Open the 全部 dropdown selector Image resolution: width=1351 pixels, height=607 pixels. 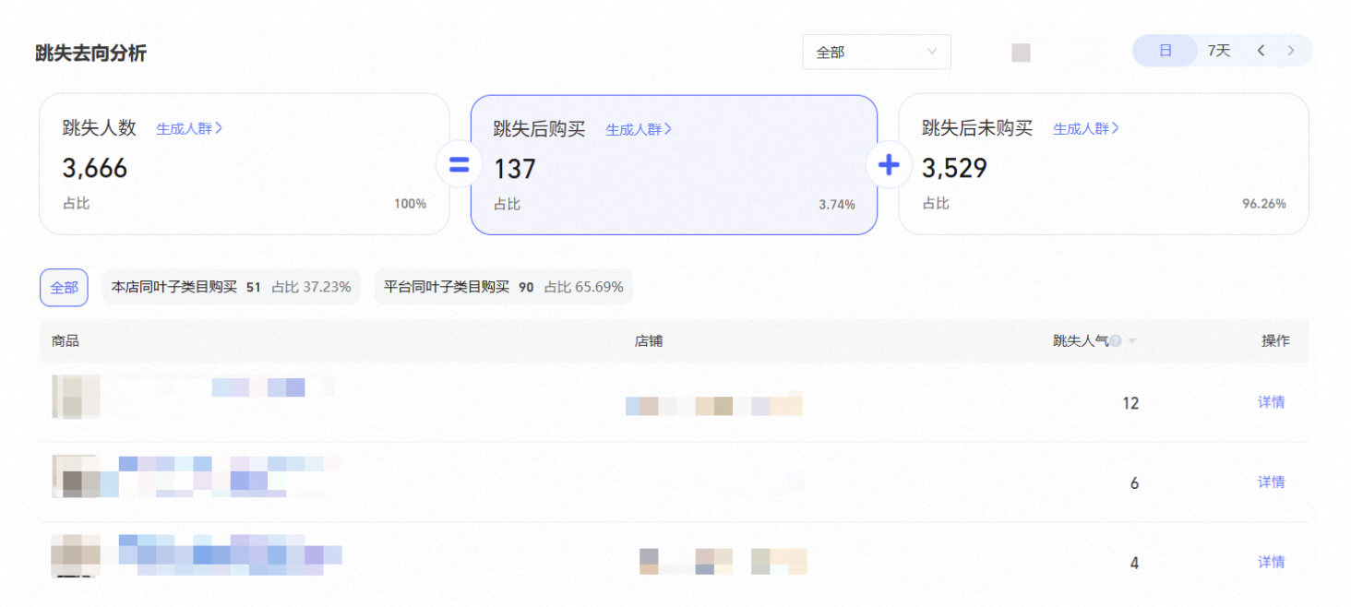(x=876, y=53)
